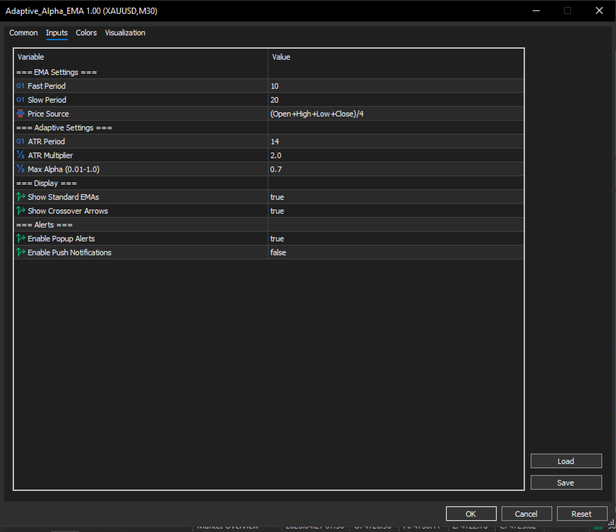Image resolution: width=616 pixels, height=532 pixels.
Task: Click the Value column header
Action: tap(396, 57)
